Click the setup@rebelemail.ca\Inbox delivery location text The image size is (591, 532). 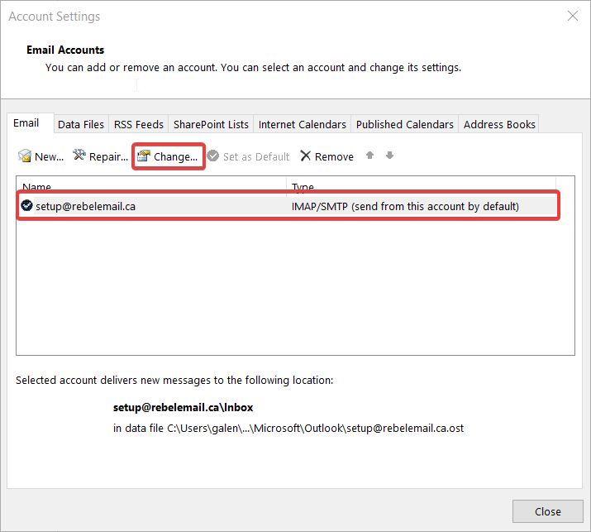(x=183, y=408)
